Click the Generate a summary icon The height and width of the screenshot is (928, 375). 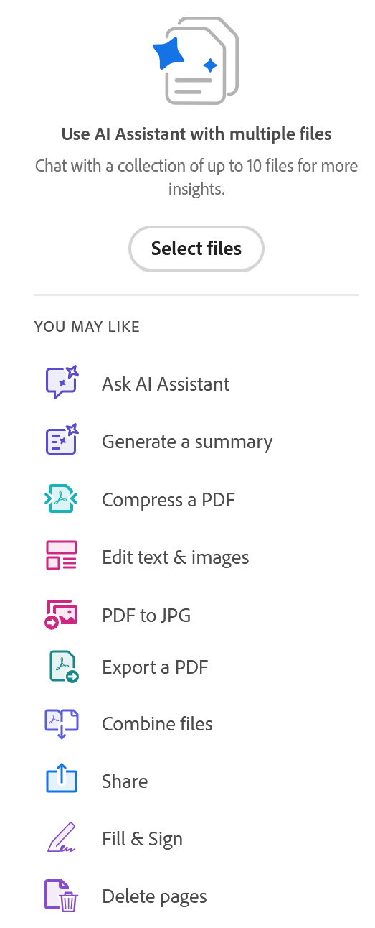(62, 440)
